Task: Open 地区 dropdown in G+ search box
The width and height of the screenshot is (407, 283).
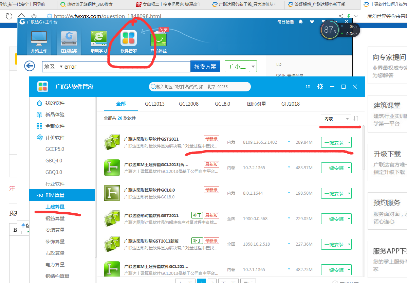Action: 53,67
